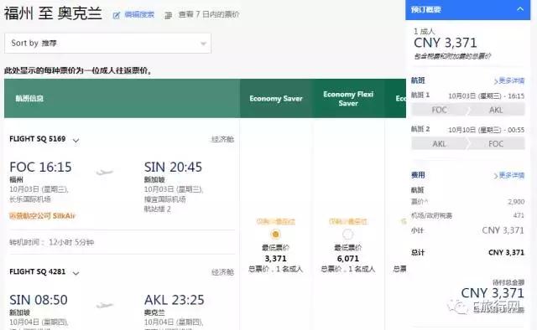Image resolution: width=537 pixels, height=330 pixels.
Task: Open the edit search link
Action: [139, 15]
